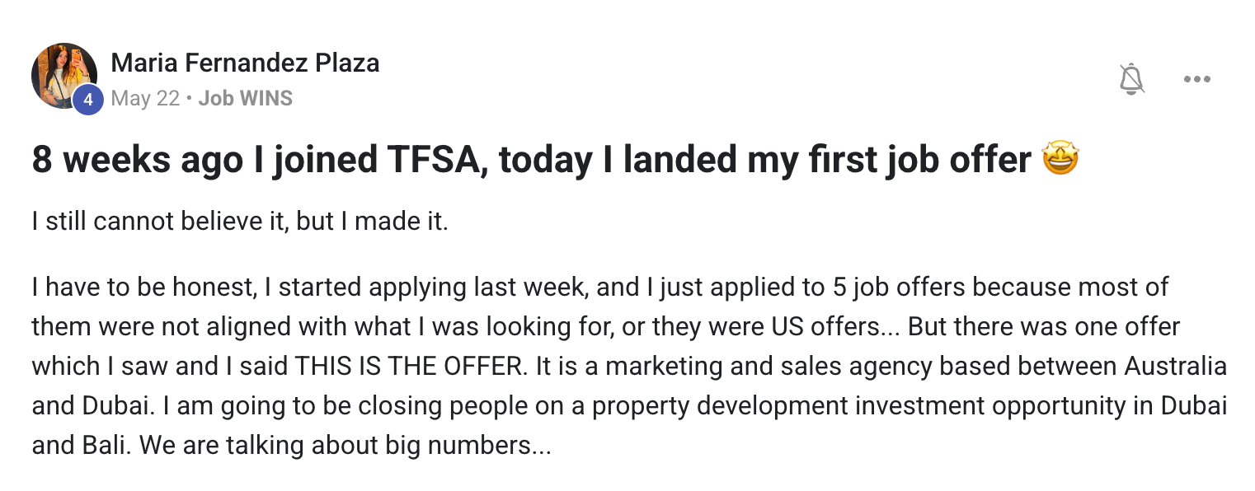Open the Job WINS category link

[246, 99]
